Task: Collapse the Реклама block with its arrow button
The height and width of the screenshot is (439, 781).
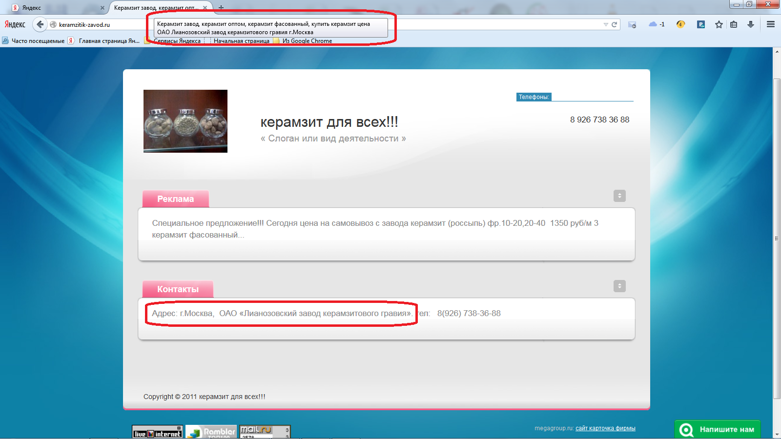Action: 619,196
